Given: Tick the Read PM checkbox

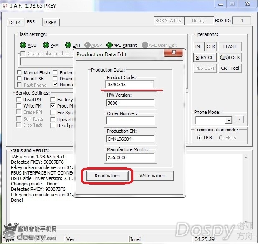Looking at the screenshot, I should pyautogui.click(x=19, y=100).
